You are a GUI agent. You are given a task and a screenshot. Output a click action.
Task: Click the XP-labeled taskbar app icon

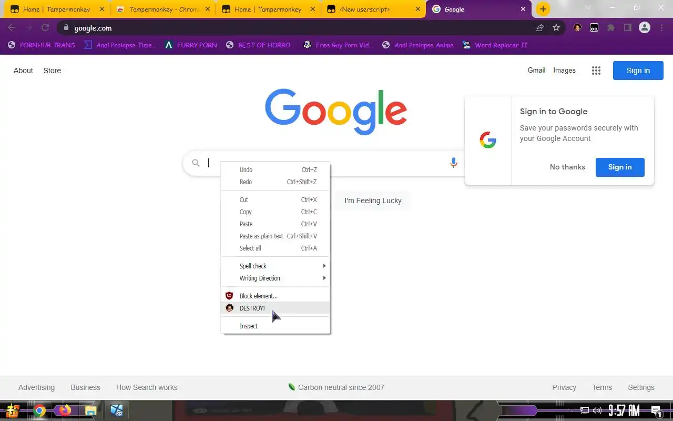tap(116, 410)
